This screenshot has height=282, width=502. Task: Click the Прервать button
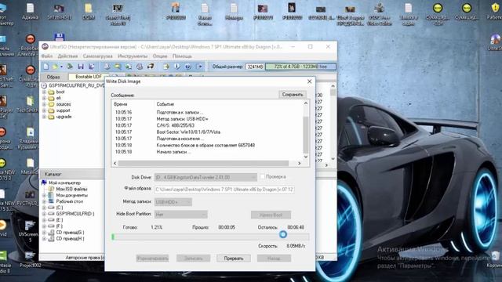[x=234, y=258]
